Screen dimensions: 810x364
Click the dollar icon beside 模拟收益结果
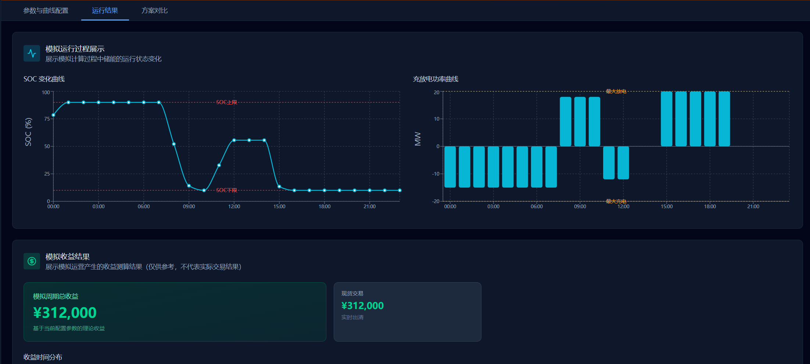32,261
